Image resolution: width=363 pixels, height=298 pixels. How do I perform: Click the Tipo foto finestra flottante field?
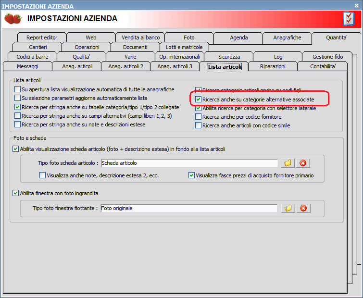tap(189, 208)
